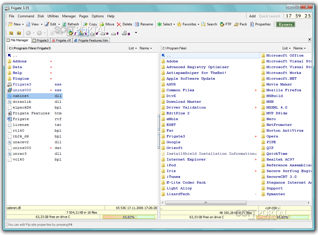
Task: Switch to the Frigate.rtf tab
Action: (61, 40)
